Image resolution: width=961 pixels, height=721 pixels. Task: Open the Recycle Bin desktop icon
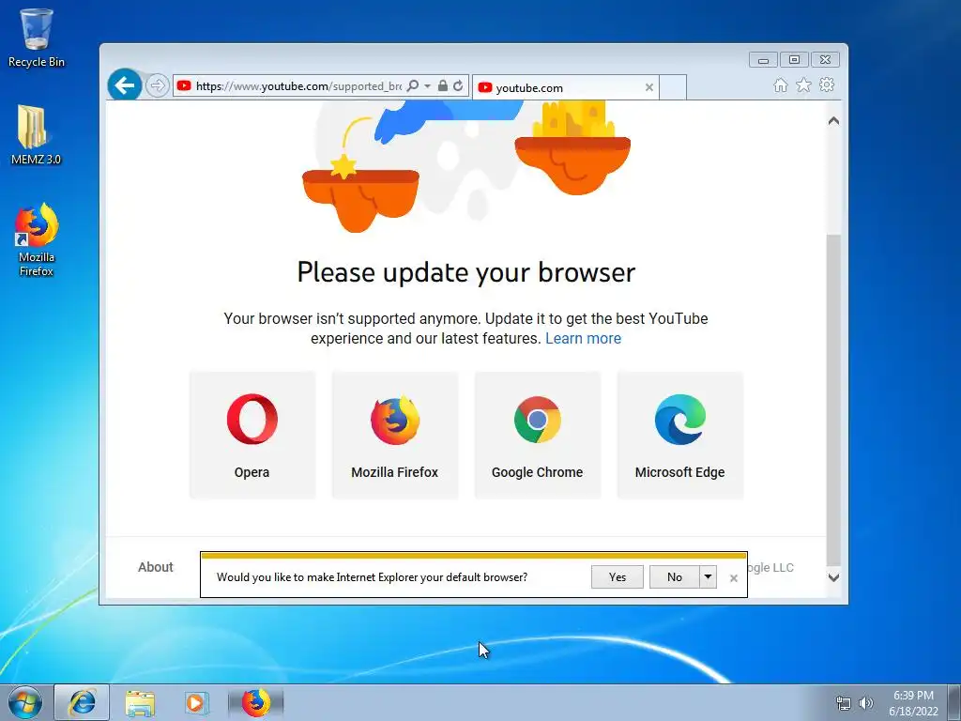point(37,38)
